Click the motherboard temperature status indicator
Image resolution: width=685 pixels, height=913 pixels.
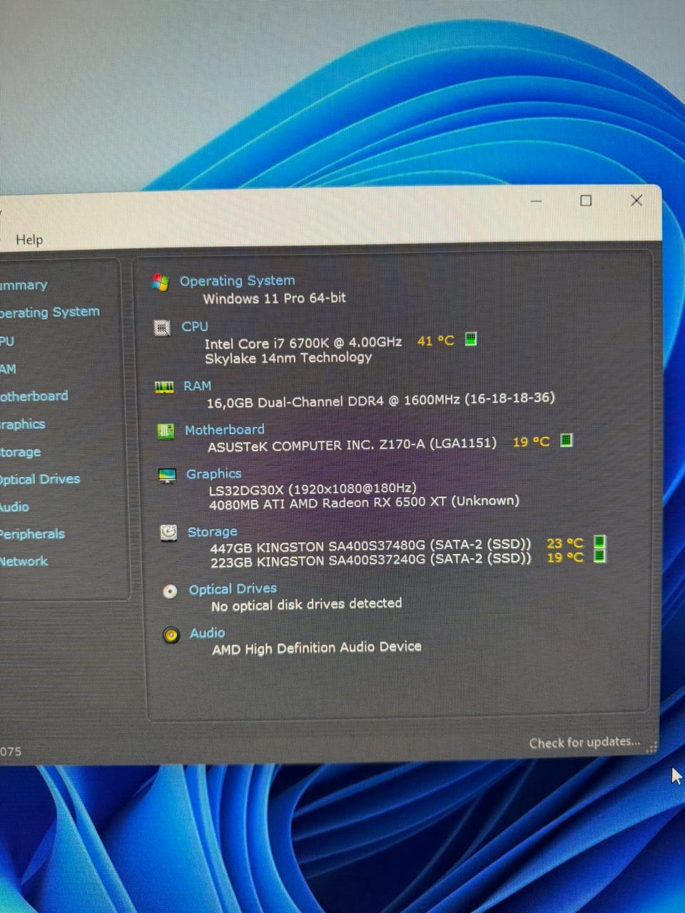click(x=566, y=440)
